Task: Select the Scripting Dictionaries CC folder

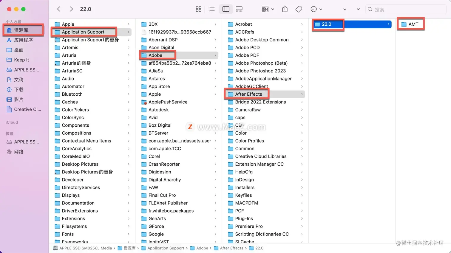Action: coord(262,234)
